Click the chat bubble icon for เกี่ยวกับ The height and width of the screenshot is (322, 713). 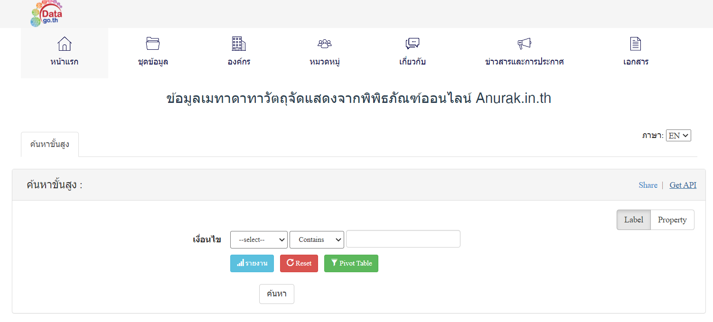412,44
